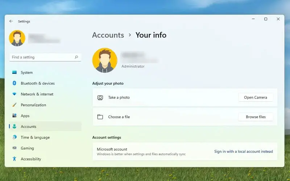Click the search magnifier icon
Screen dimensions: 290x181
click(76, 57)
